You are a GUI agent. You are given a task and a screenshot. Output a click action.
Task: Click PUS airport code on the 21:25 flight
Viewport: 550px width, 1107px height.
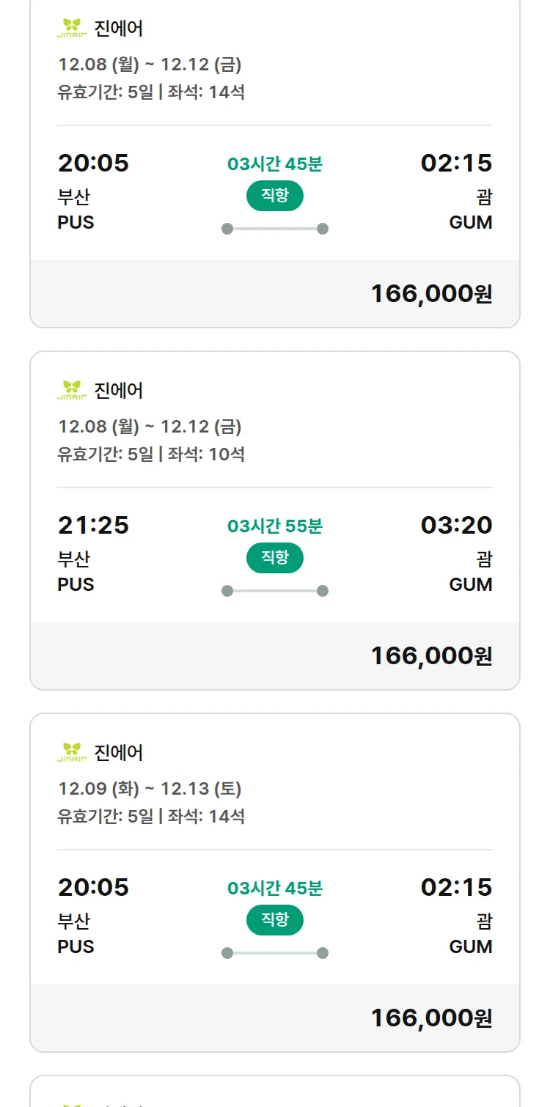(x=76, y=584)
